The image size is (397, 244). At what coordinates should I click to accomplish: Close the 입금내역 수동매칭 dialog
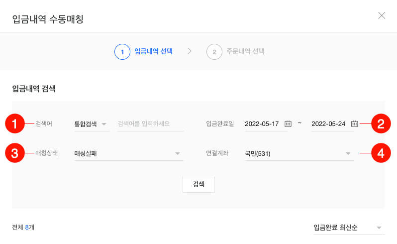(x=382, y=15)
